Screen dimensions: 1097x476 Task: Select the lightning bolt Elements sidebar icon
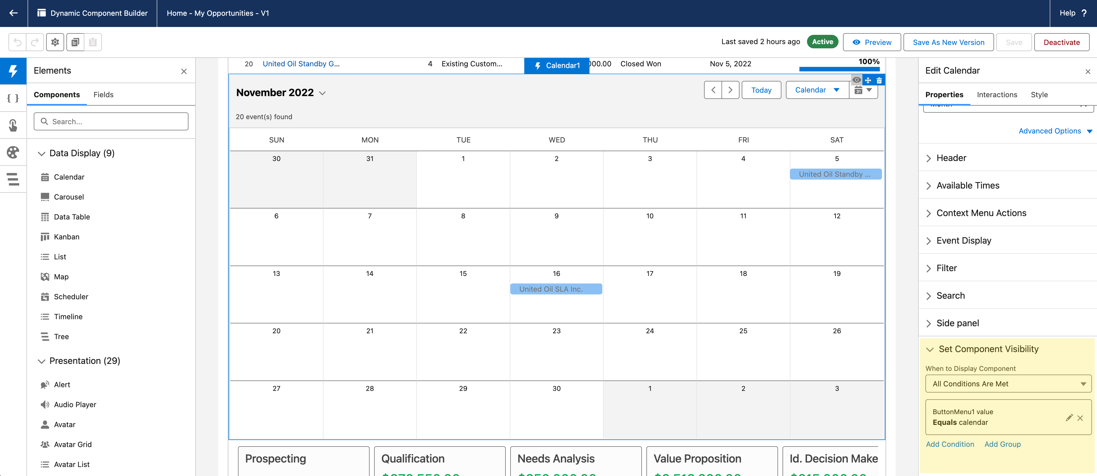pos(13,71)
